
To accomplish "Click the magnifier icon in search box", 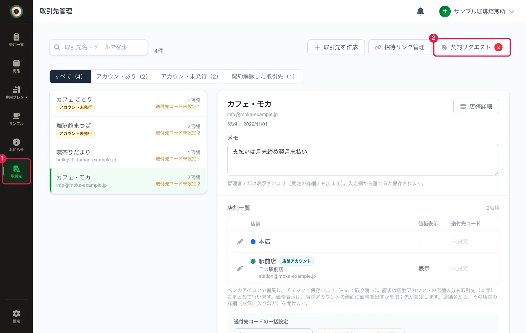I will point(57,47).
